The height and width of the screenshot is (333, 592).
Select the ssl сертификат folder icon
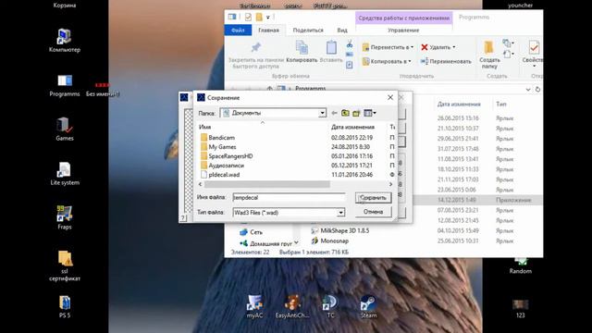pyautogui.click(x=65, y=265)
